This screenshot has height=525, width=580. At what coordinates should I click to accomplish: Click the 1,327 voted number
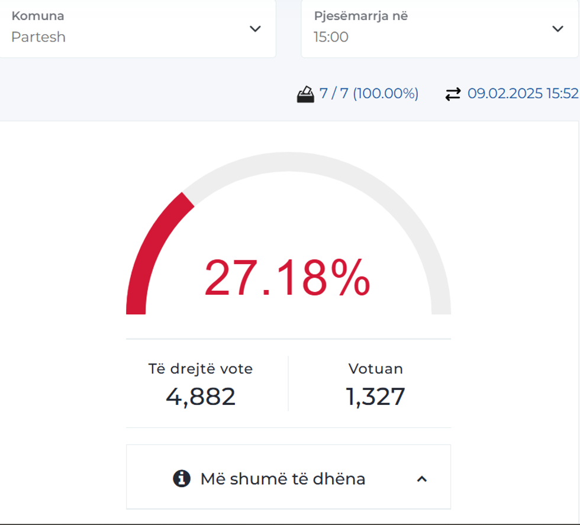click(375, 397)
